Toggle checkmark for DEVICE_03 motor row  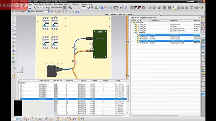[135, 29]
